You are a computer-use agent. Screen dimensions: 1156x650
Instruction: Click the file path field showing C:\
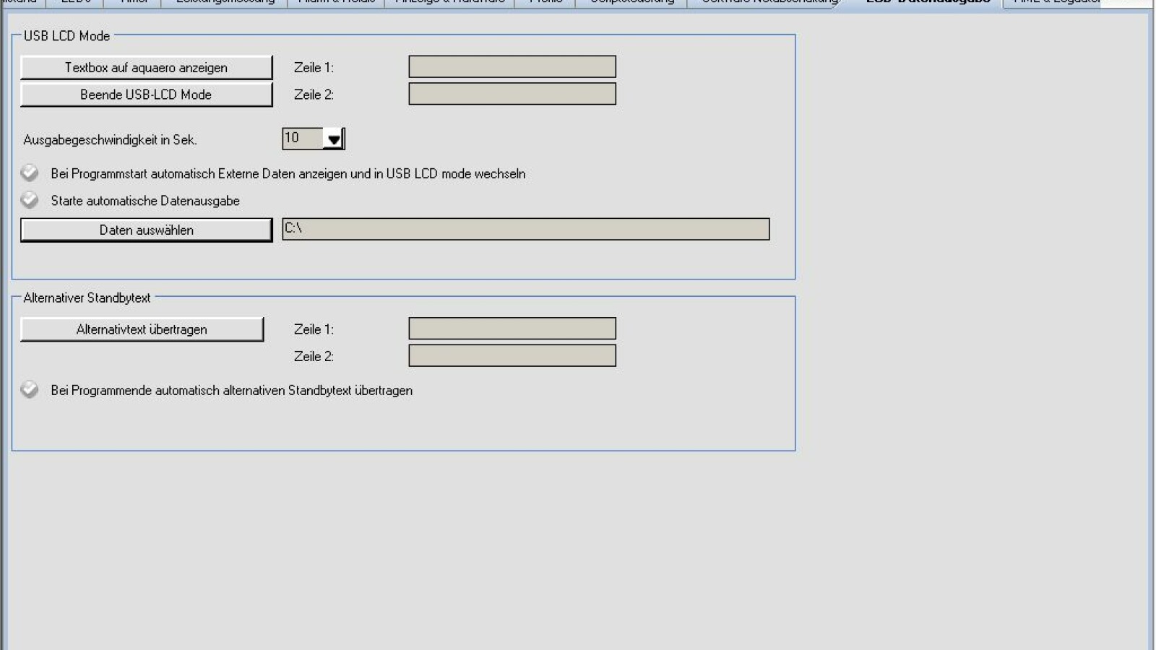point(525,229)
